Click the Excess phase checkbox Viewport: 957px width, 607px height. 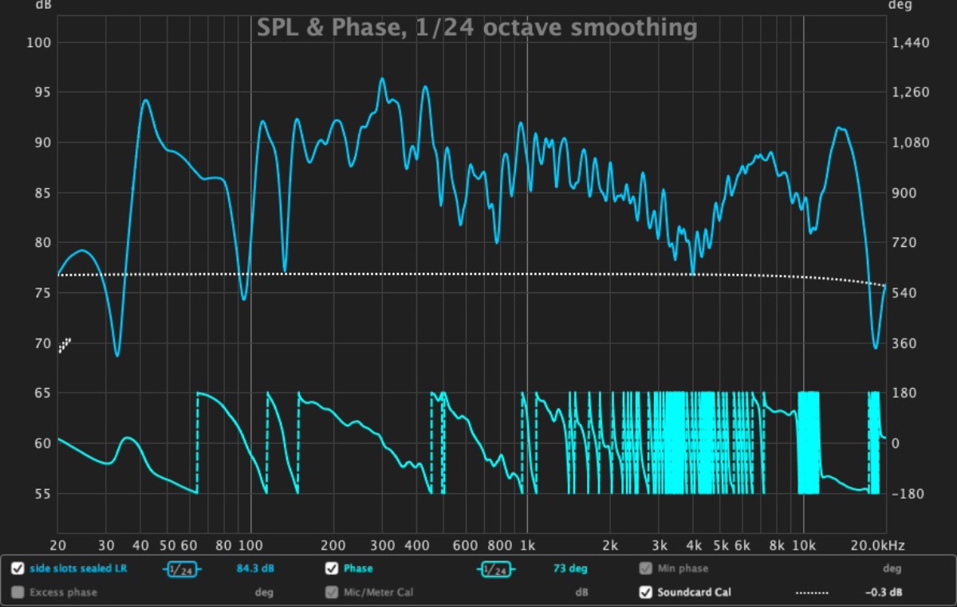point(18,593)
